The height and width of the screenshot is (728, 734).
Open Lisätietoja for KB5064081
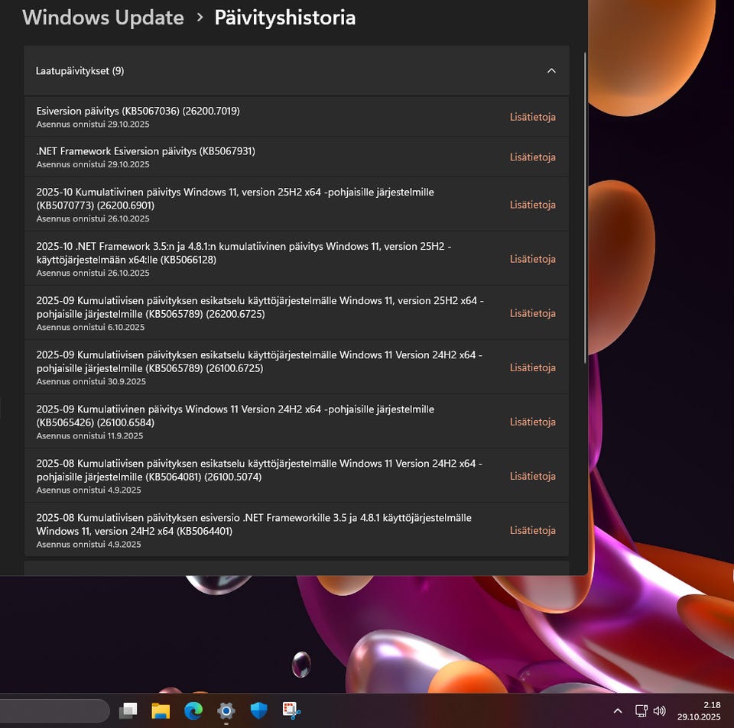533,476
